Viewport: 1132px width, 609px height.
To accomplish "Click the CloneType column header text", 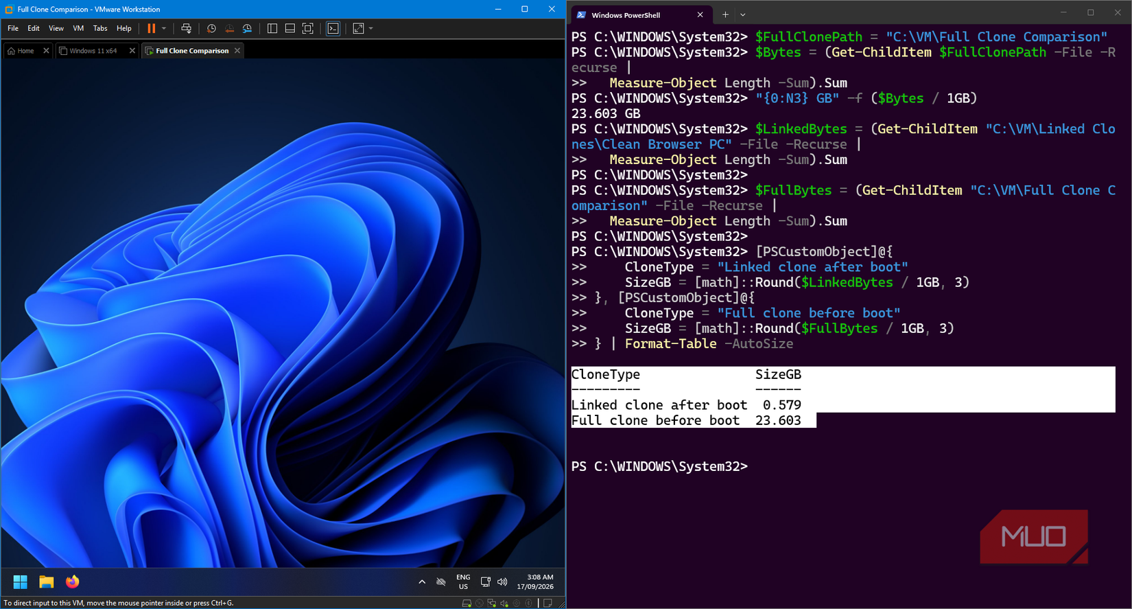I will [606, 375].
